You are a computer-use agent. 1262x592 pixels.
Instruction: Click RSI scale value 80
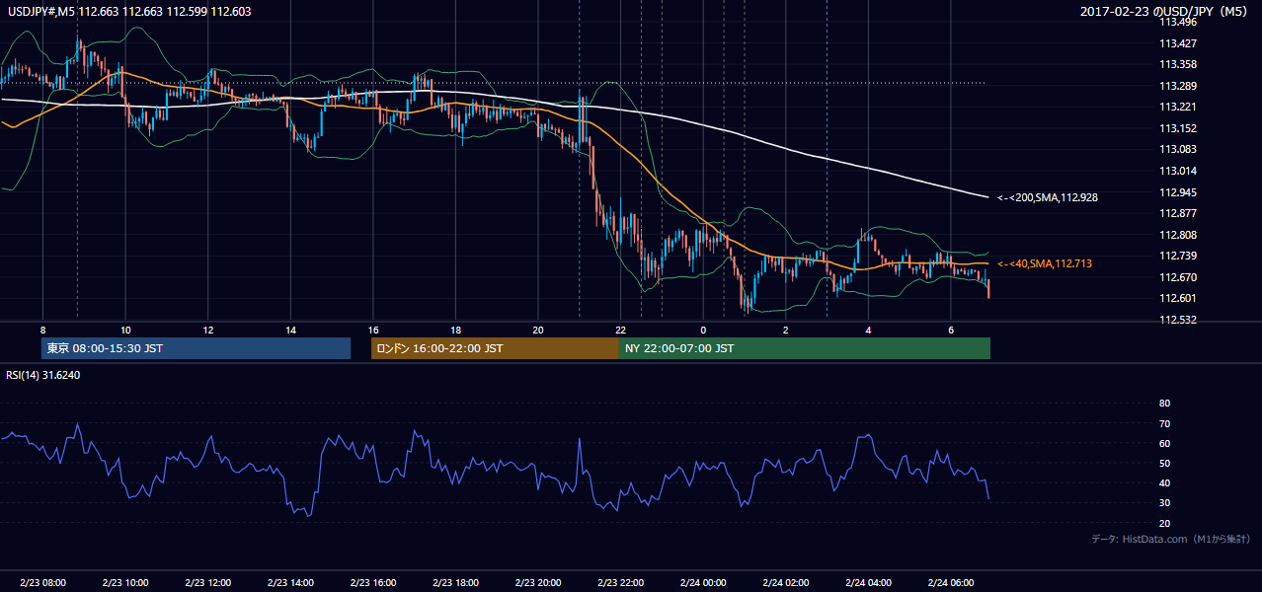[1165, 404]
